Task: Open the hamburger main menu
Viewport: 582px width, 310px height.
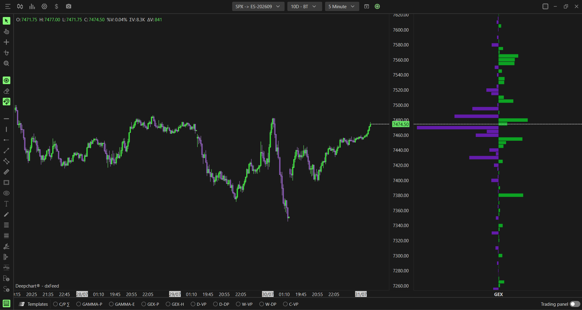Action: point(8,6)
